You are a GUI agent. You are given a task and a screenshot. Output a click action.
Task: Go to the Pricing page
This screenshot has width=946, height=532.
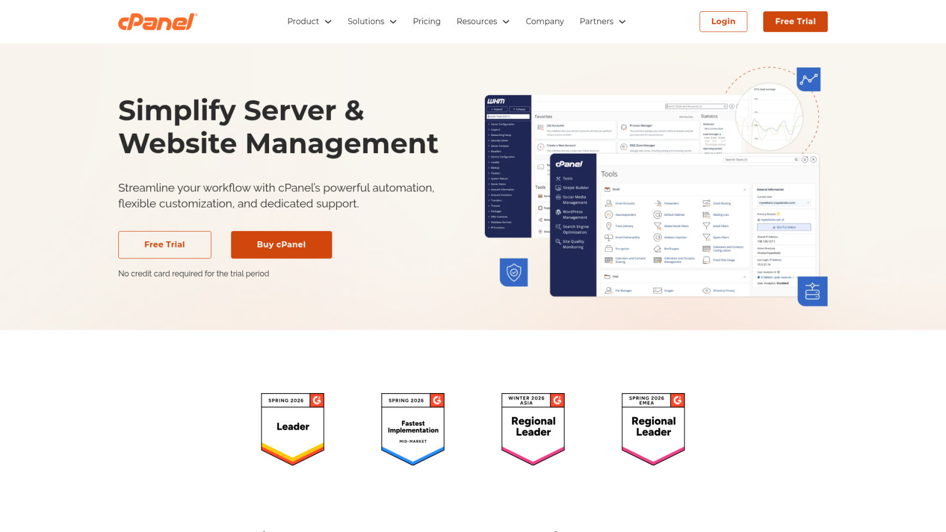click(x=427, y=21)
